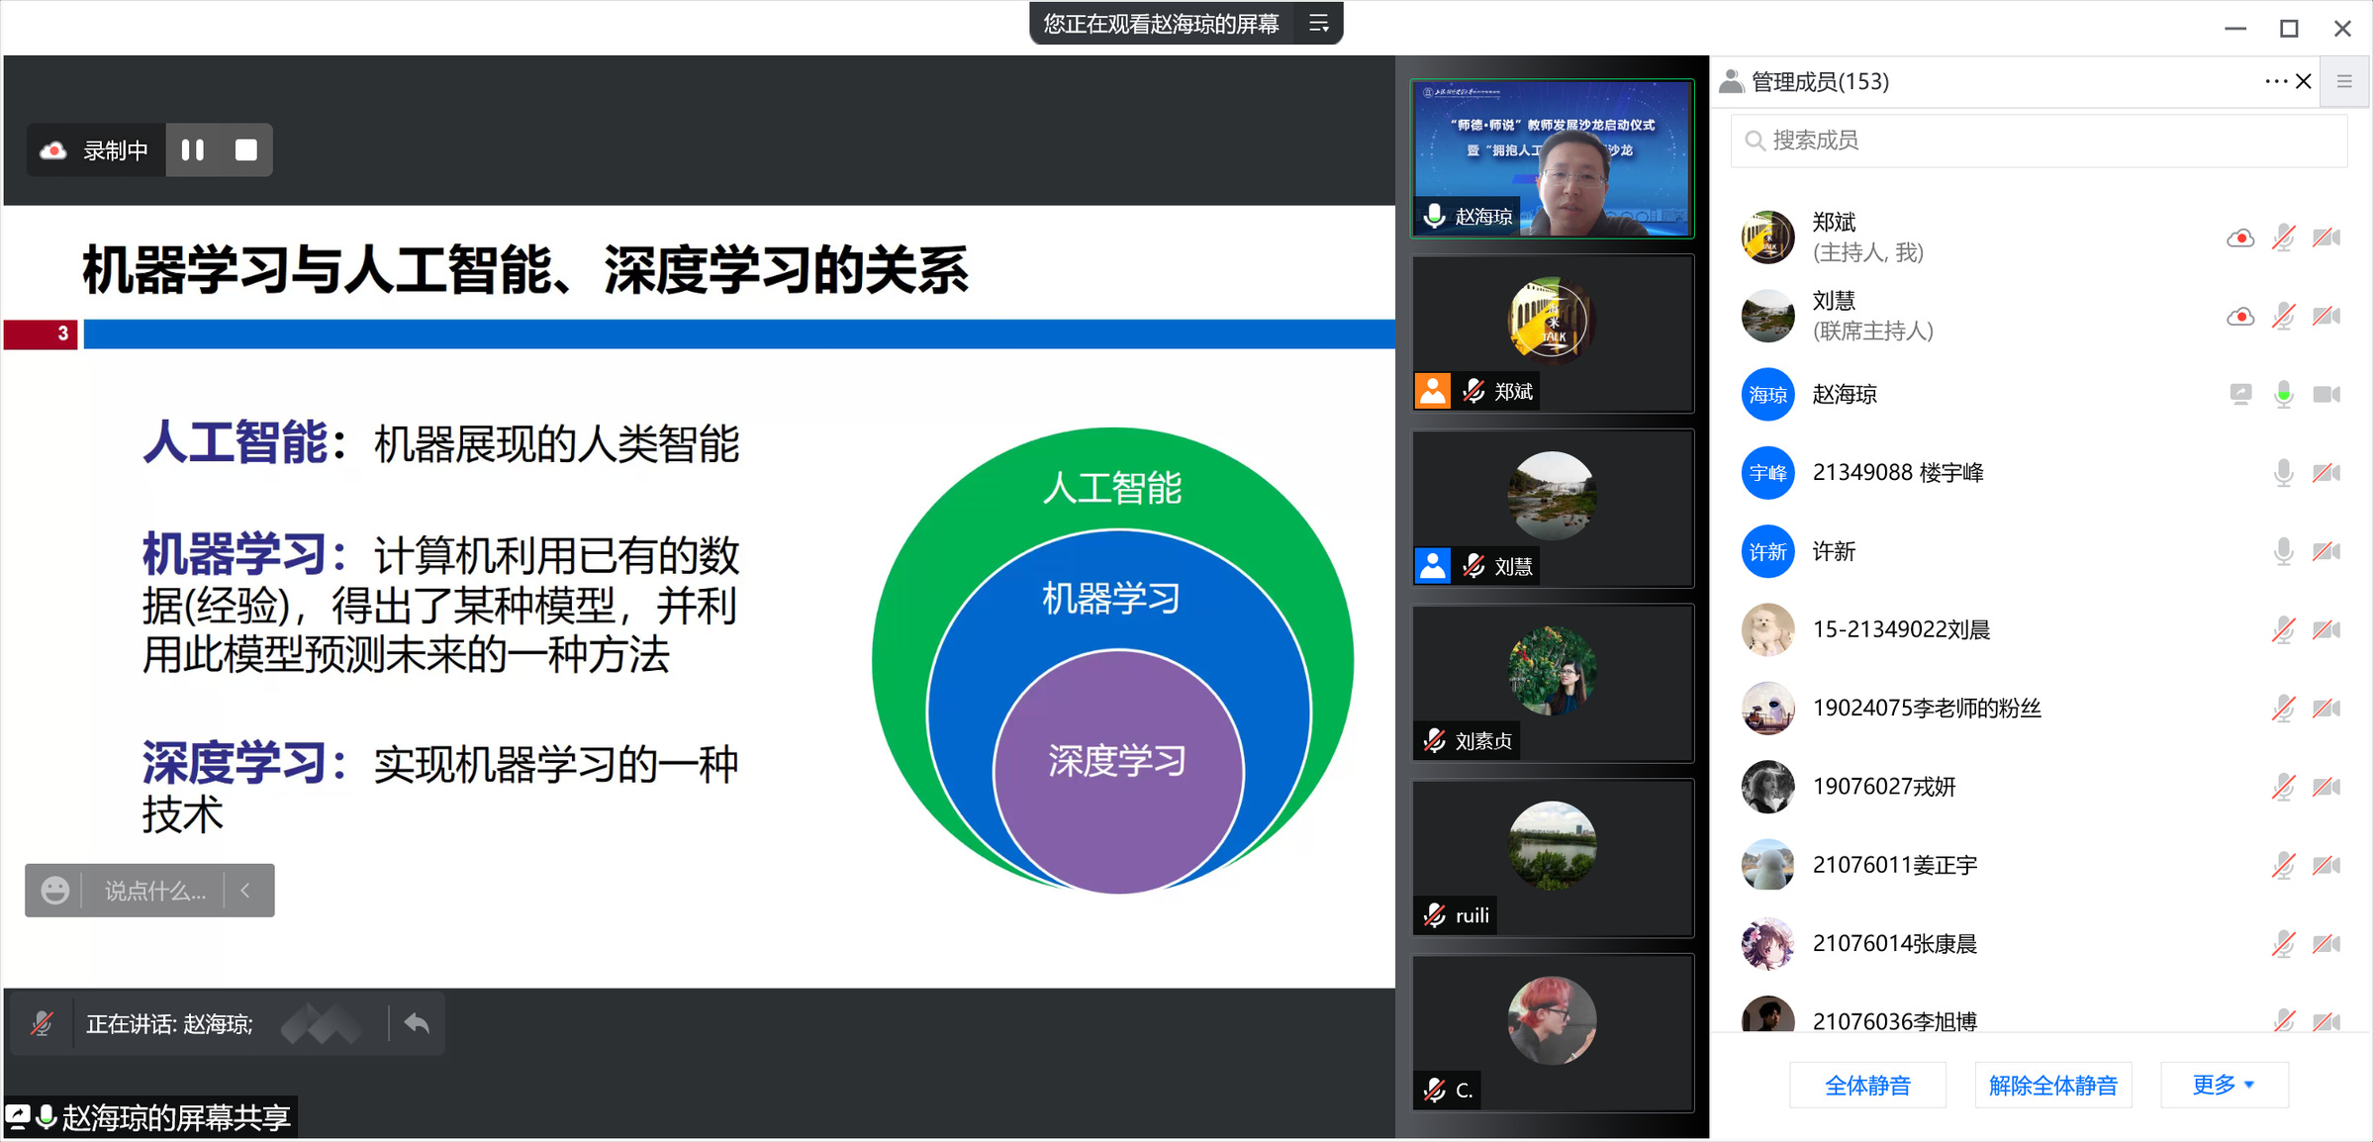Close the manage members panel
Screen dimensions: 2373x1142
(2304, 81)
